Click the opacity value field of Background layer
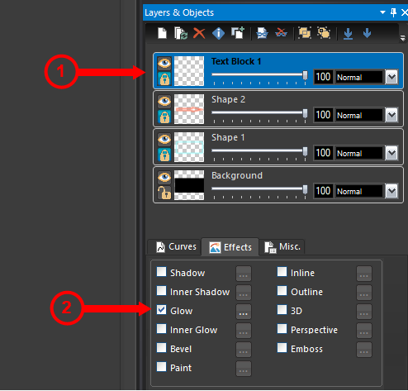 [323, 191]
